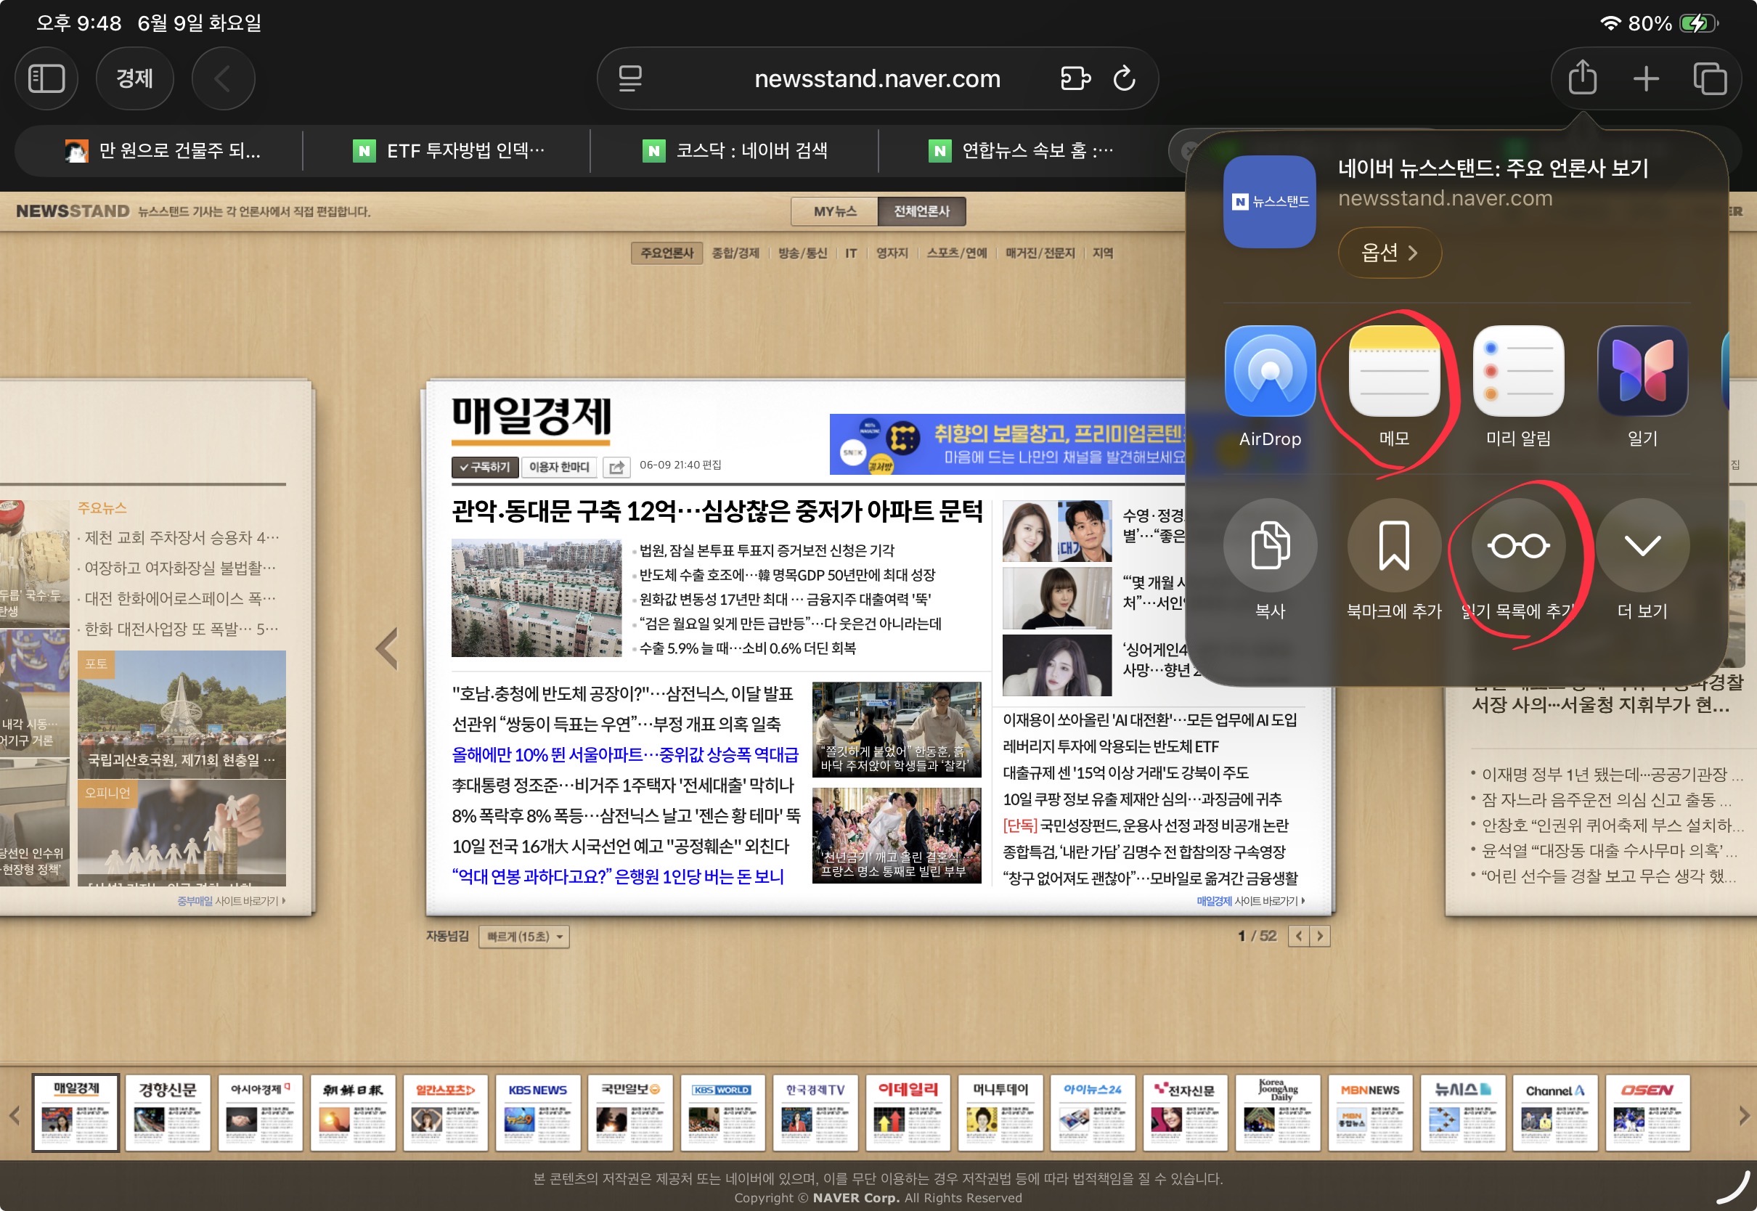Open the auto-flip speed dropdown 빠르게(15초)
The image size is (1757, 1211).
(524, 937)
